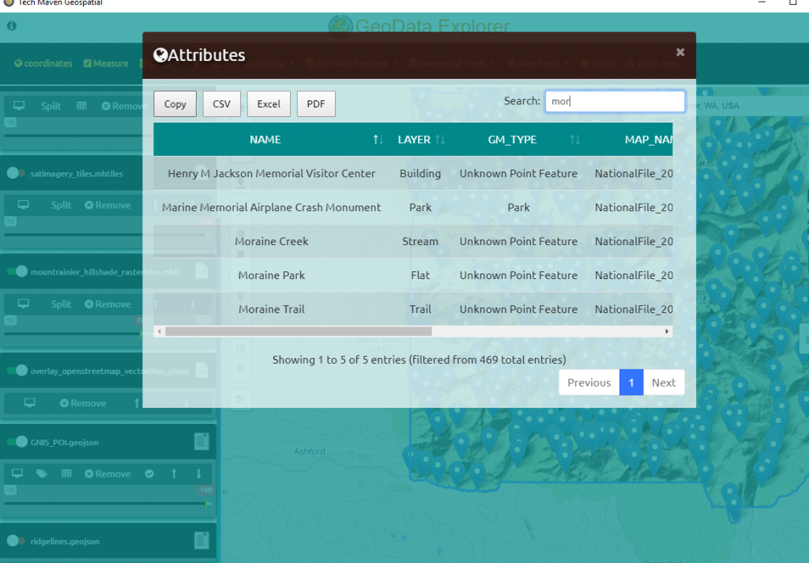Viewport: 809px width, 563px height.
Task: Sort the table by the NAME arrows icon
Action: (x=378, y=139)
